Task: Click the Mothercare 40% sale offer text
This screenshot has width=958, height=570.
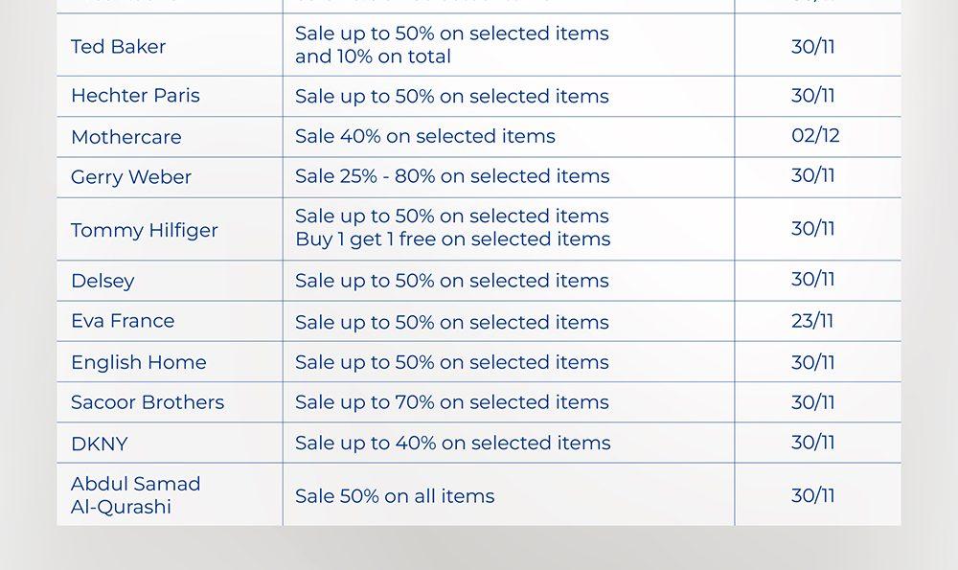Action: click(425, 136)
